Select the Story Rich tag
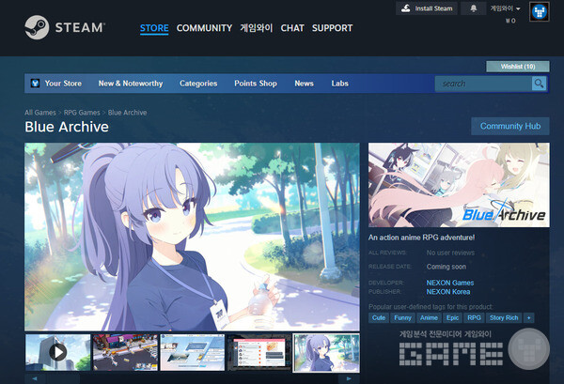The width and height of the screenshot is (564, 384). click(x=503, y=317)
